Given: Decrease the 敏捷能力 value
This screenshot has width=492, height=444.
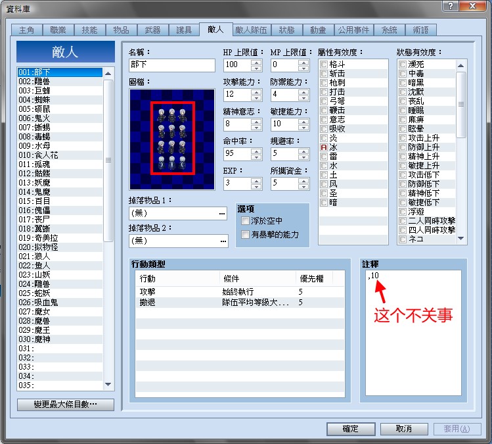Looking at the screenshot, I should (x=303, y=127).
